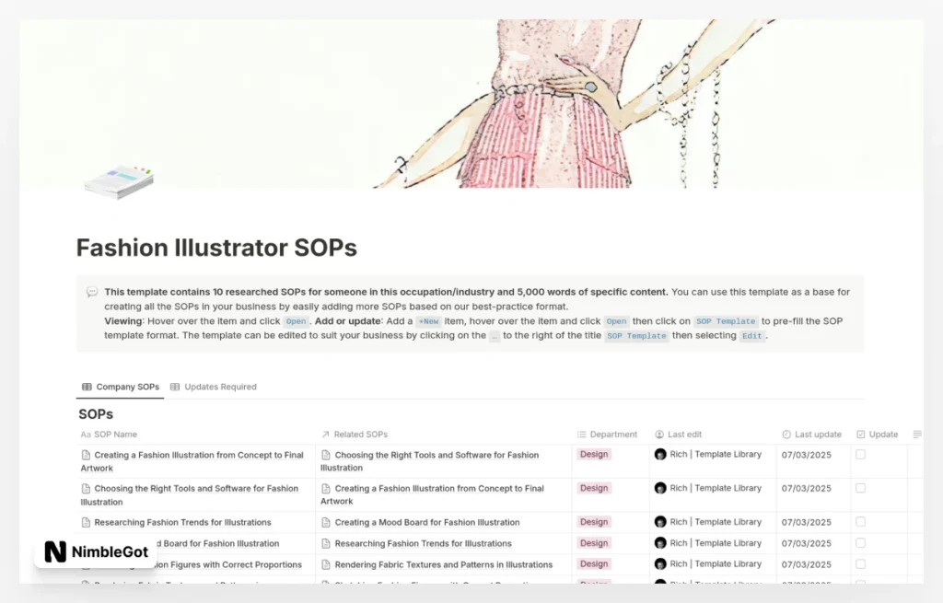This screenshot has height=603, width=943.
Task: Open Last update column header menu
Action: (x=813, y=434)
